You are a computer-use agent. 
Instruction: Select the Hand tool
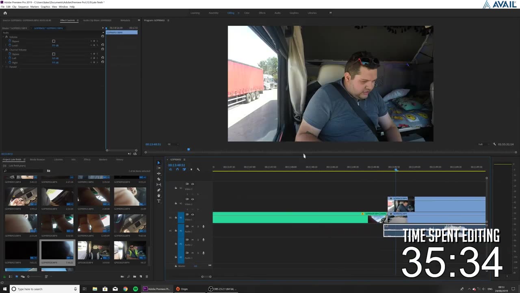(159, 195)
